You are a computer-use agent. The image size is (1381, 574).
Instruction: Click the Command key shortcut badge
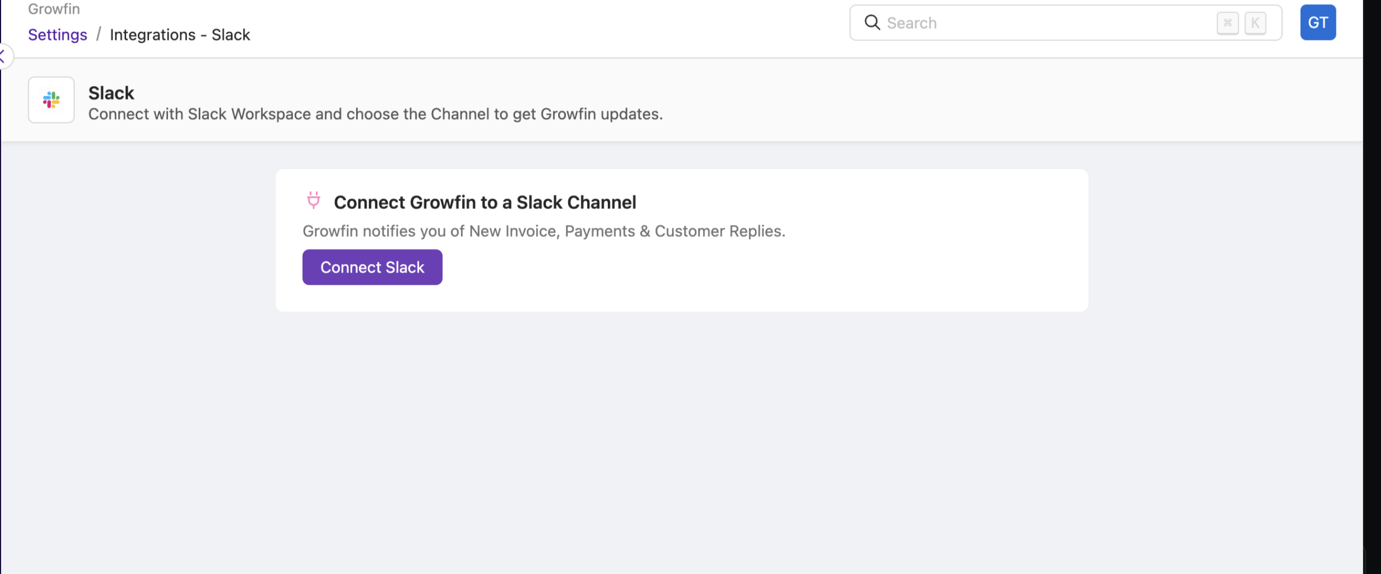click(1227, 23)
